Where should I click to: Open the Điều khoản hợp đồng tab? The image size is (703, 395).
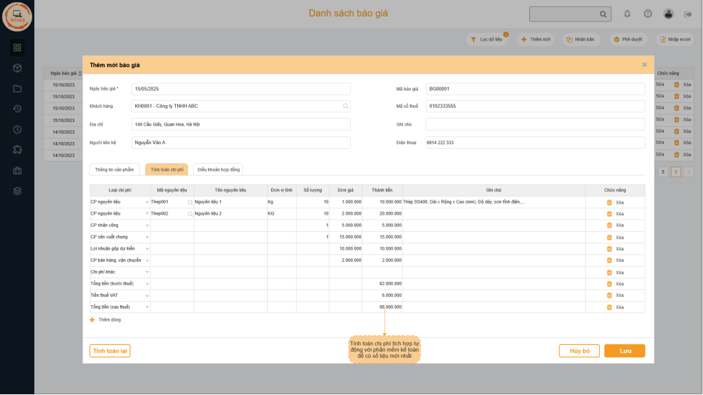(x=218, y=169)
